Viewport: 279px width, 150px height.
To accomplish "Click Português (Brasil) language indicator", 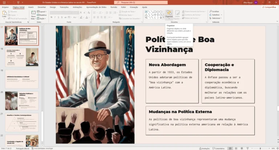I will click(23, 149).
